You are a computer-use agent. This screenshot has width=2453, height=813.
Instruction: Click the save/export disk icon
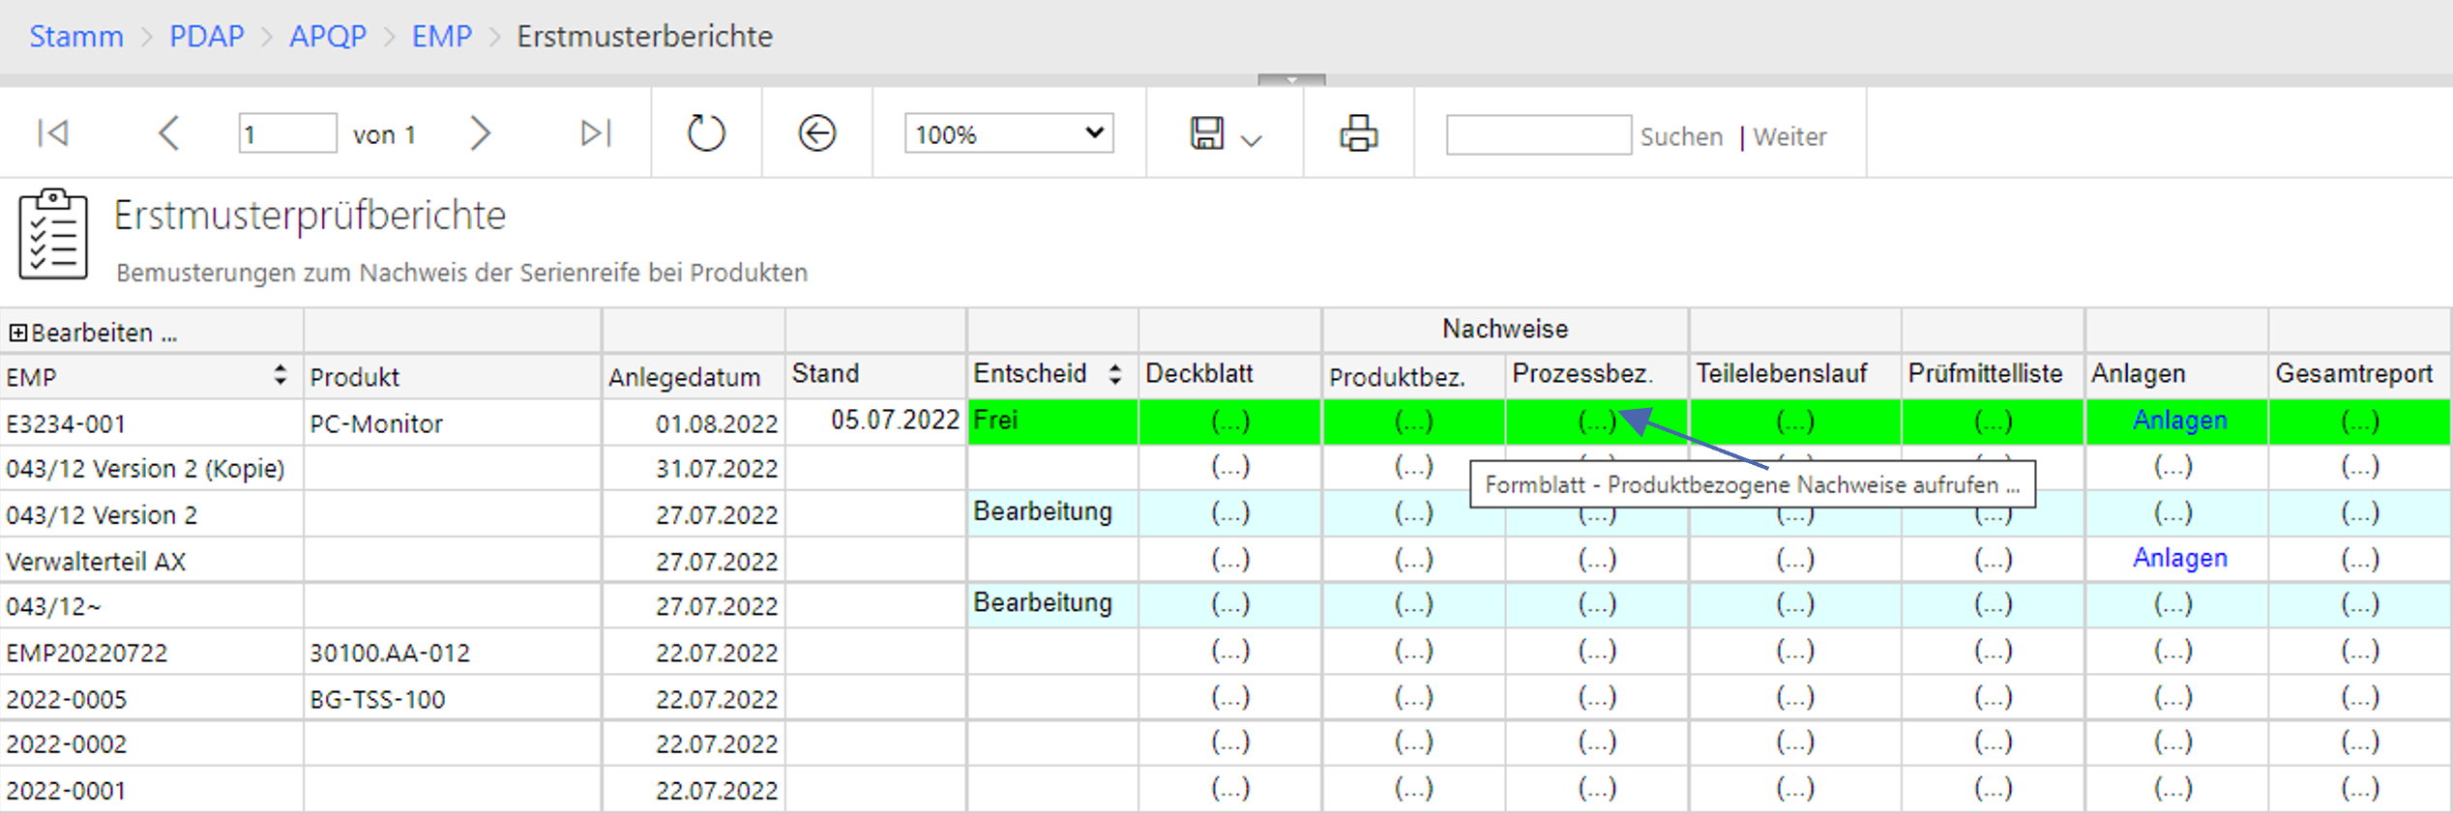[1206, 132]
